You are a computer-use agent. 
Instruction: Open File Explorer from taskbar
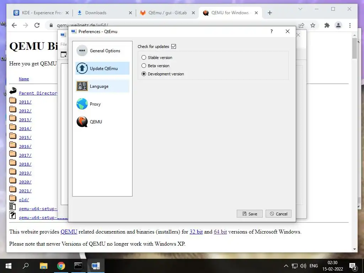point(43,266)
